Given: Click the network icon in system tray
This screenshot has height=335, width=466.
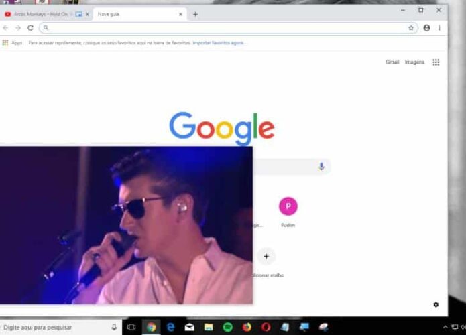Looking at the screenshot, I should (455, 327).
